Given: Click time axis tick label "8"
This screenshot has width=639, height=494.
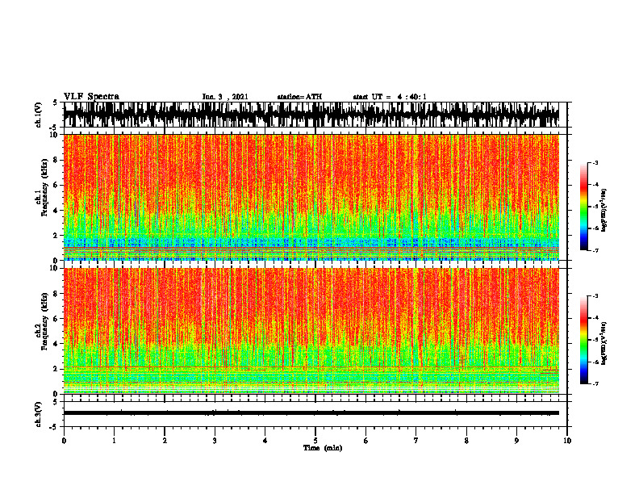Looking at the screenshot, I should [466, 441].
